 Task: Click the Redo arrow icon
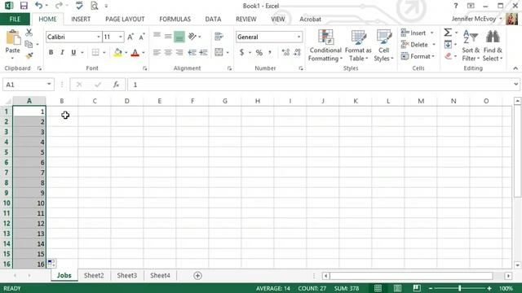point(59,6)
